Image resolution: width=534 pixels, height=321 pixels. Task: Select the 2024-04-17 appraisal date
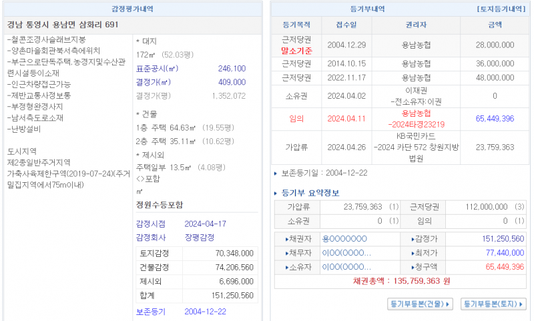205,224
